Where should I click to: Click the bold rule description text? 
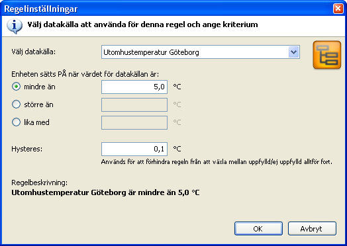click(105, 192)
